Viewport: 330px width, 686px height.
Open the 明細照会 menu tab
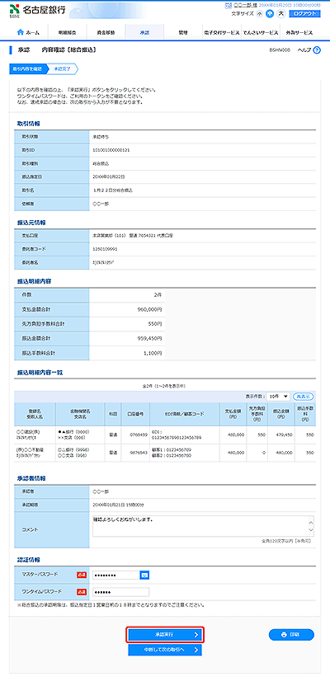(x=67, y=32)
